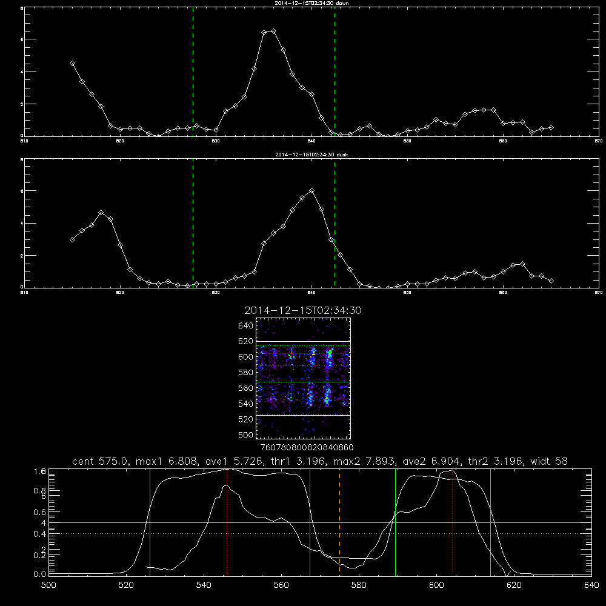Click the last rightmost data diamond in dawn plot

551,127
